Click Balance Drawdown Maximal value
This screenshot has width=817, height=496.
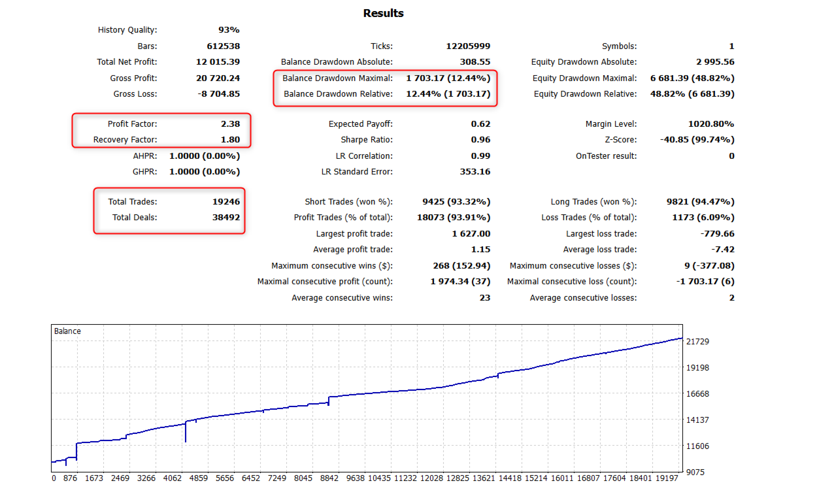[448, 78]
